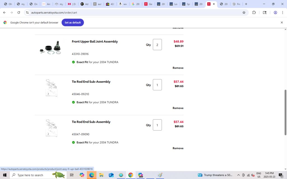Click the green Exact Fit check for 45046-09210

pos(73,102)
